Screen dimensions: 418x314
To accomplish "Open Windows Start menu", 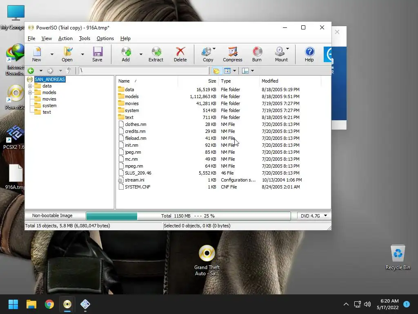I will (x=13, y=304).
